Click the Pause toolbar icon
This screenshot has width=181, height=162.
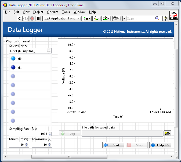pos(38,18)
